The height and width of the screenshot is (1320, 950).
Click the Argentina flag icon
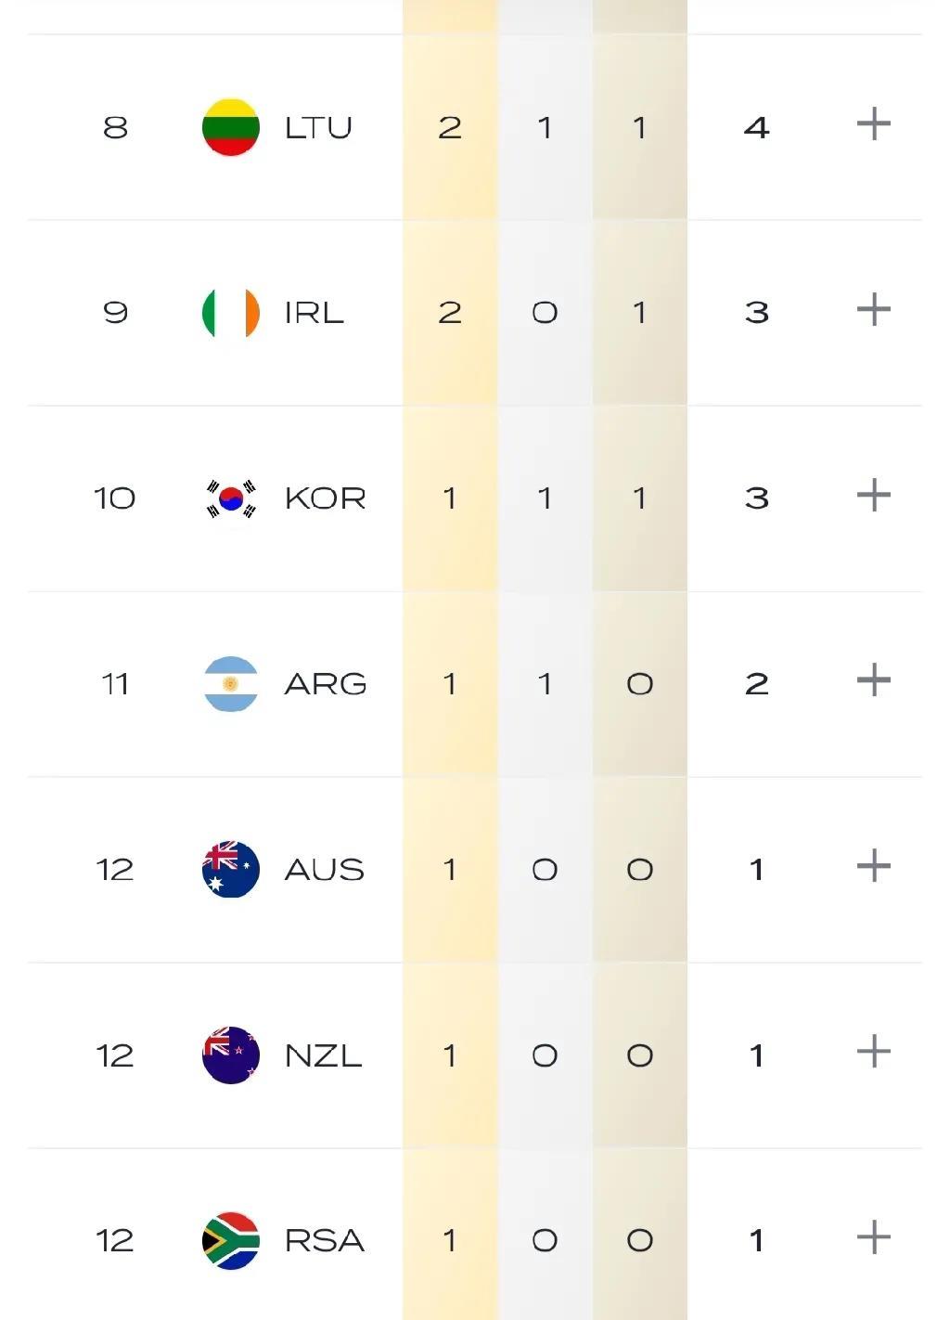[230, 684]
